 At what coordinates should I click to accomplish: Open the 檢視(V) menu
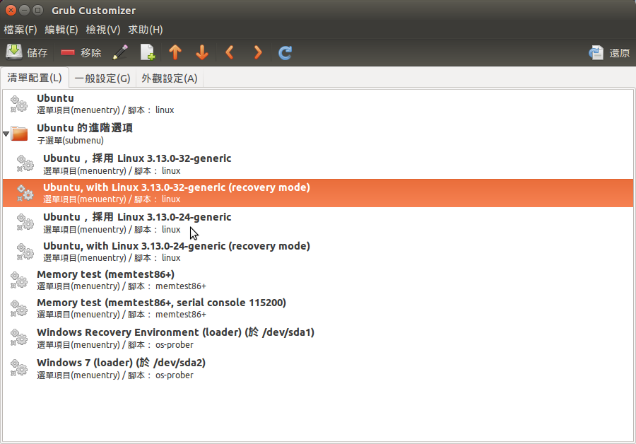pos(103,30)
